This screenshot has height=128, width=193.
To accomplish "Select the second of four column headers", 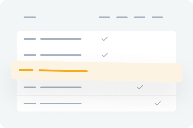I will (x=122, y=17).
